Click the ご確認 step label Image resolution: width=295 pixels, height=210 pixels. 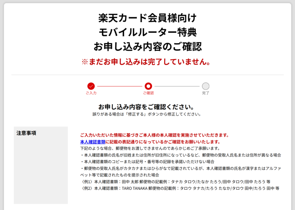(148, 93)
